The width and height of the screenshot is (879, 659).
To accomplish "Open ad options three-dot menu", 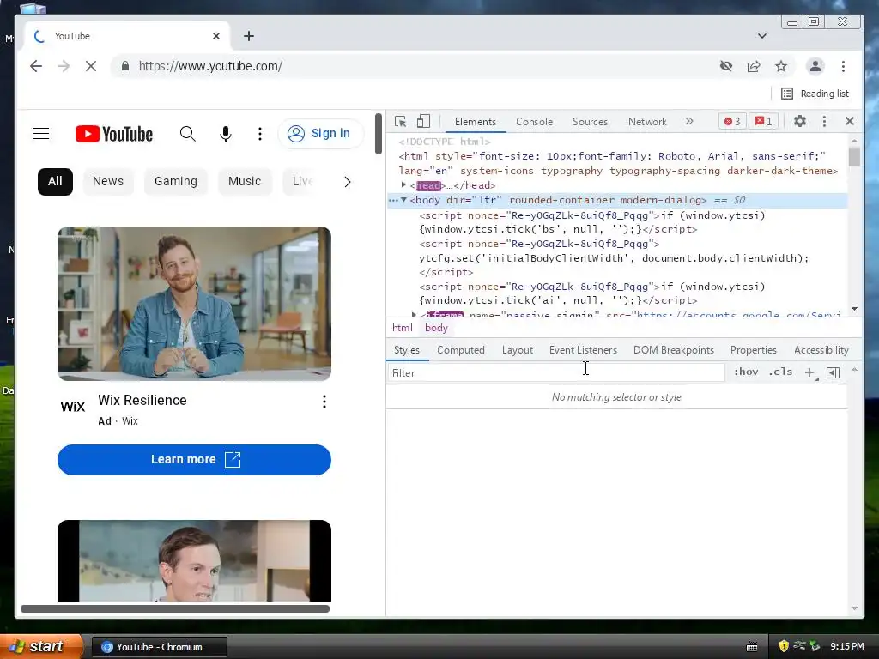I will [x=324, y=402].
